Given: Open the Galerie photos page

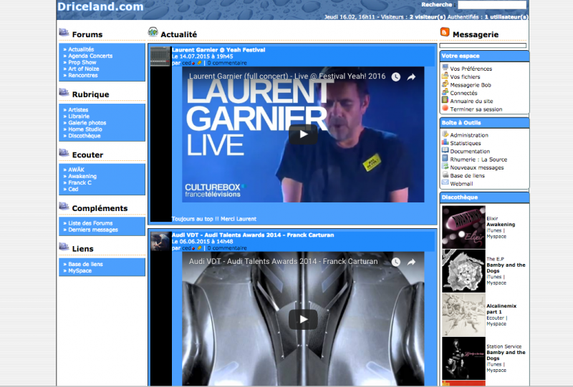Looking at the screenshot, I should (x=87, y=122).
